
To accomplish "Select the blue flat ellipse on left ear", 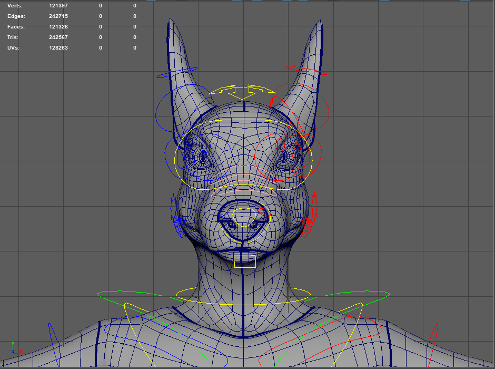I will 177,73.
